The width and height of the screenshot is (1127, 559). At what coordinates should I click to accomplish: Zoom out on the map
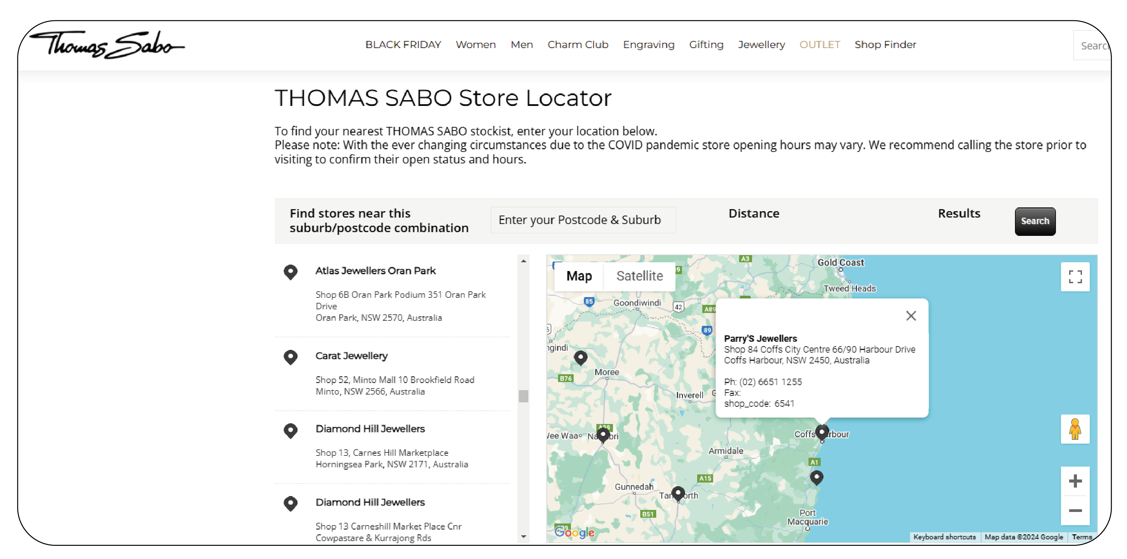pos(1075,511)
